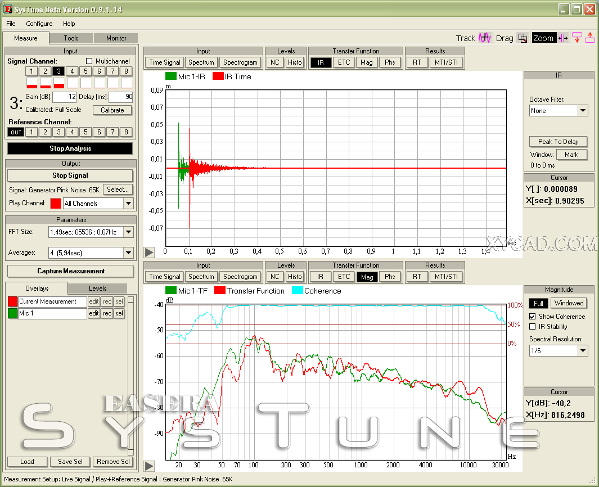Select the Drag mode icon
The image size is (599, 487).
click(x=523, y=38)
